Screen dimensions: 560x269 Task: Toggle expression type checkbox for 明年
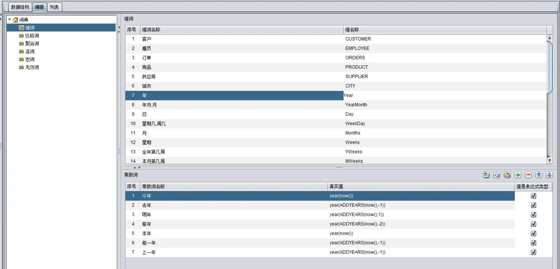point(533,215)
